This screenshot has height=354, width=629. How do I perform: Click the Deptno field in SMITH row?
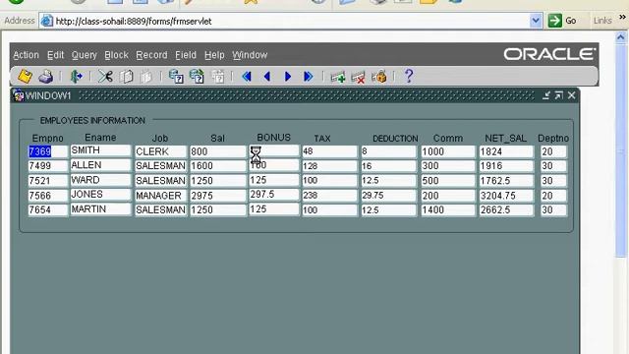(553, 151)
